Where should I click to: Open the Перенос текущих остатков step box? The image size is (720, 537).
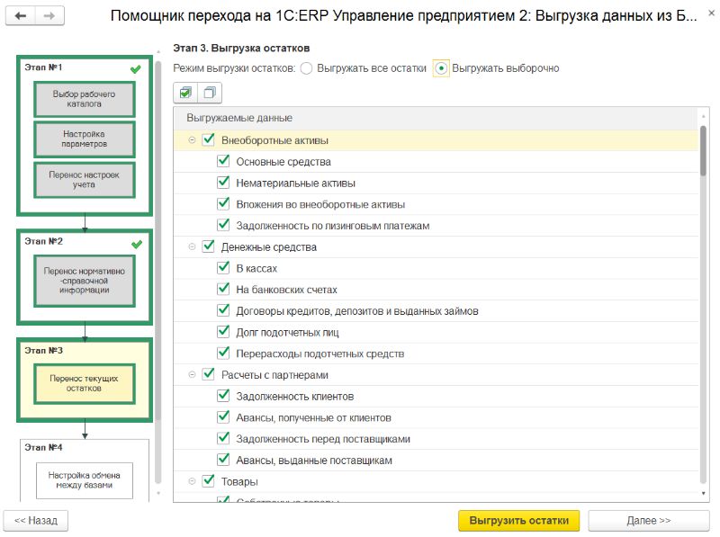click(x=85, y=383)
